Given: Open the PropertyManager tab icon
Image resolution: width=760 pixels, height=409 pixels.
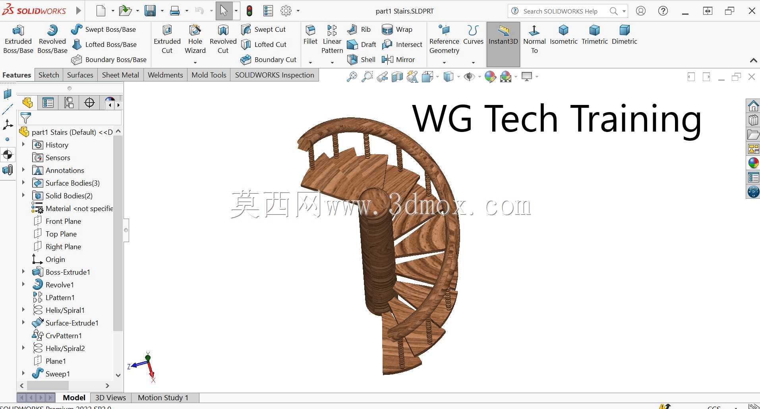Looking at the screenshot, I should (48, 103).
